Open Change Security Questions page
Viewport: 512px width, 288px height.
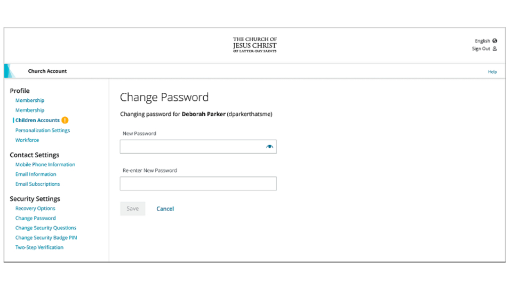coord(46,228)
